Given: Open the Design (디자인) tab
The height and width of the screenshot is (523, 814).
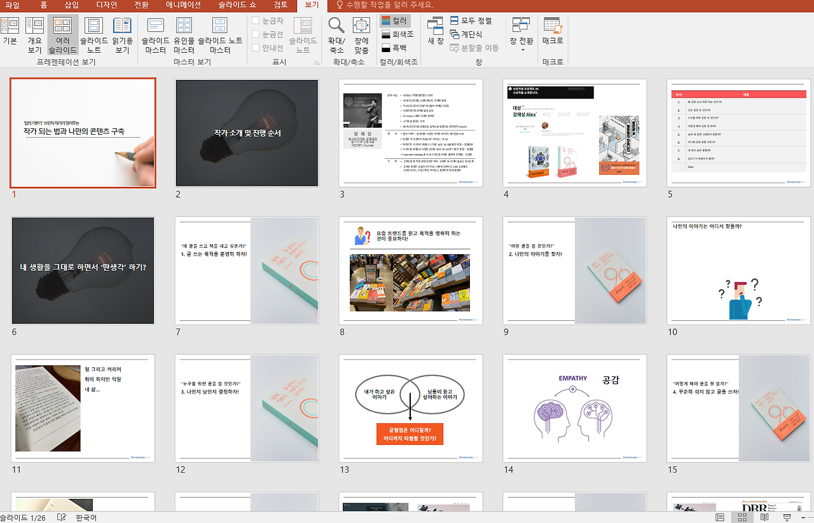Looking at the screenshot, I should (x=106, y=5).
